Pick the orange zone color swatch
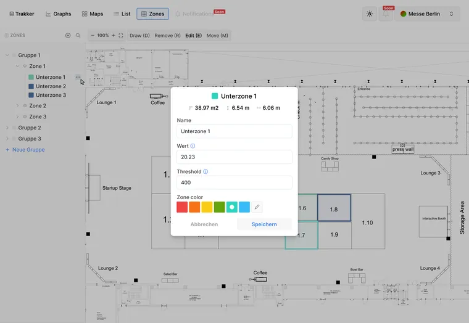This screenshot has height=323, width=469. click(x=194, y=206)
